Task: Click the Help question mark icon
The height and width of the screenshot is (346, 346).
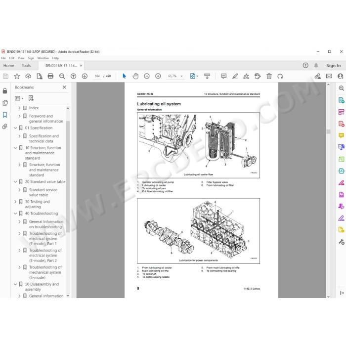Action: click(305, 65)
